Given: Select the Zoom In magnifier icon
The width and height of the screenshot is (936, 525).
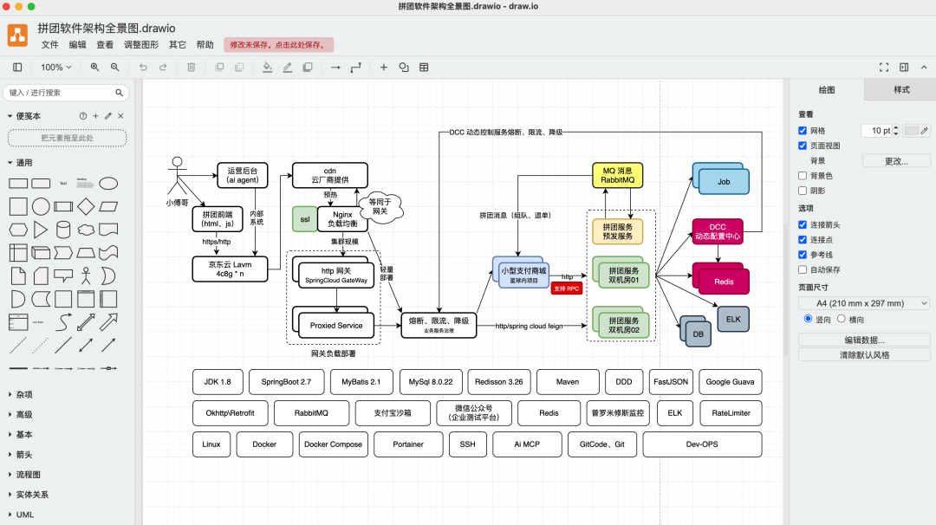Looking at the screenshot, I should [x=94, y=67].
